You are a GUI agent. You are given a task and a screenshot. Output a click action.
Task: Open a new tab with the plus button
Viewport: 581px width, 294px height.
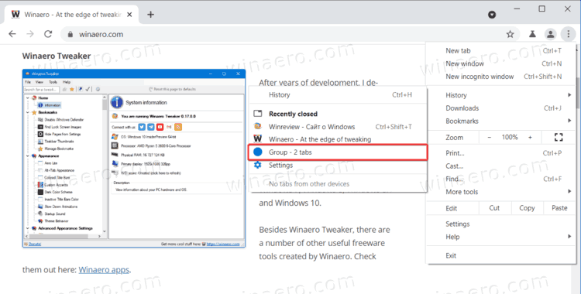click(x=150, y=15)
